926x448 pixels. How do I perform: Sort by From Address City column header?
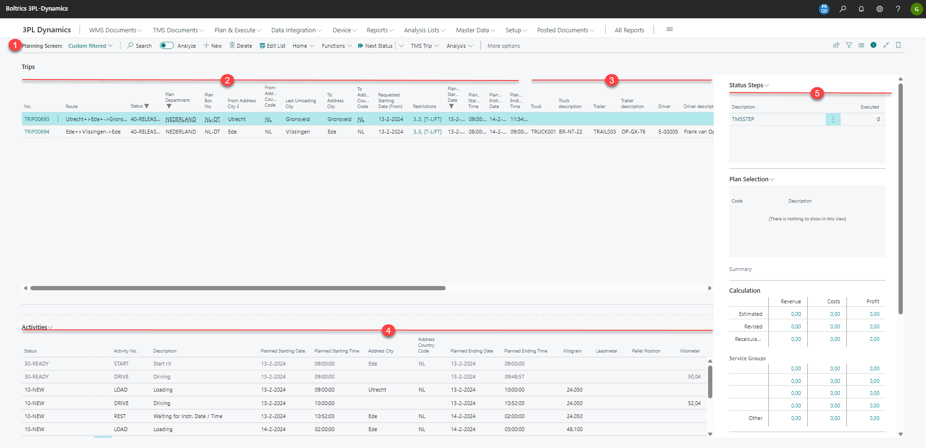(242, 103)
